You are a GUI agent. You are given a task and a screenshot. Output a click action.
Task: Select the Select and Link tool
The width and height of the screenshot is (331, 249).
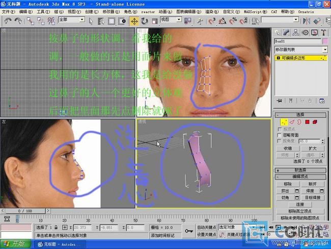(x=31, y=21)
